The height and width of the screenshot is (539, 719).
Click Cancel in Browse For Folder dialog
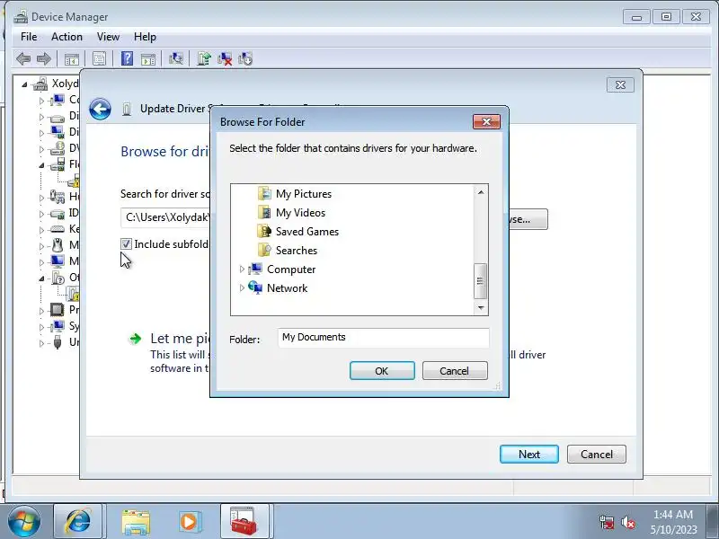coord(455,370)
